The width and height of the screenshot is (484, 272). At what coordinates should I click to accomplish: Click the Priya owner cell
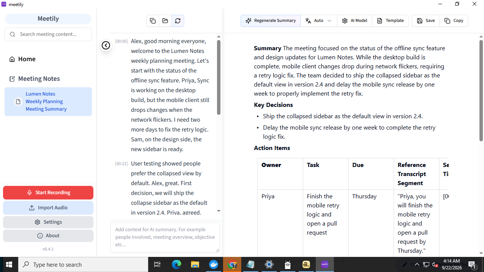click(280, 224)
